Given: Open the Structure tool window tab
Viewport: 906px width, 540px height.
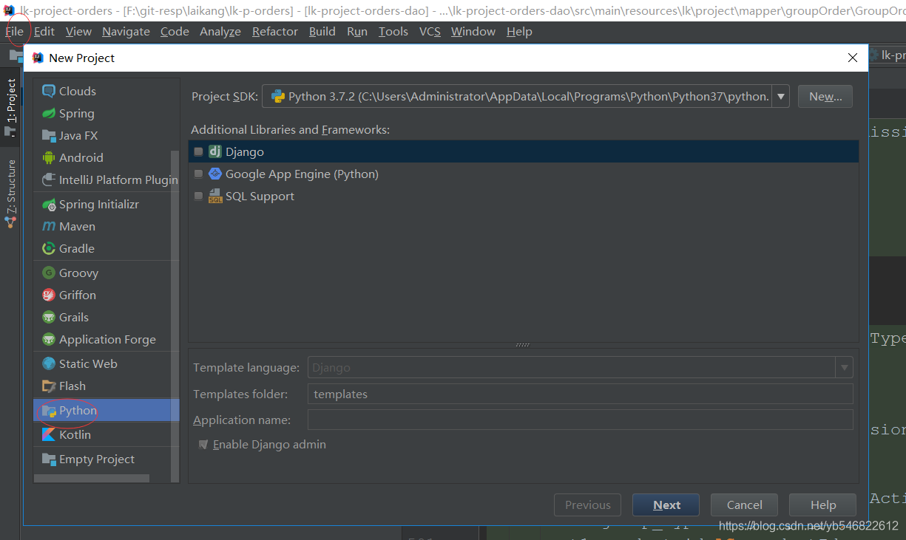Looking at the screenshot, I should pos(10,194).
